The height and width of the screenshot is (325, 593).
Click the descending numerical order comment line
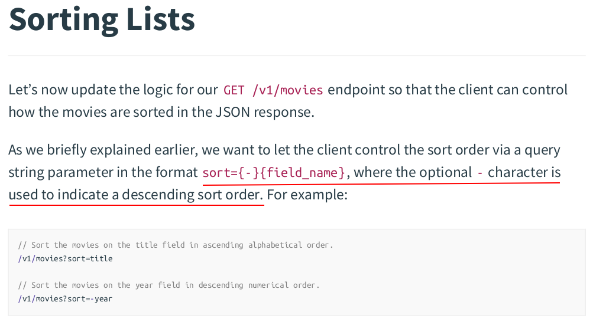click(168, 285)
